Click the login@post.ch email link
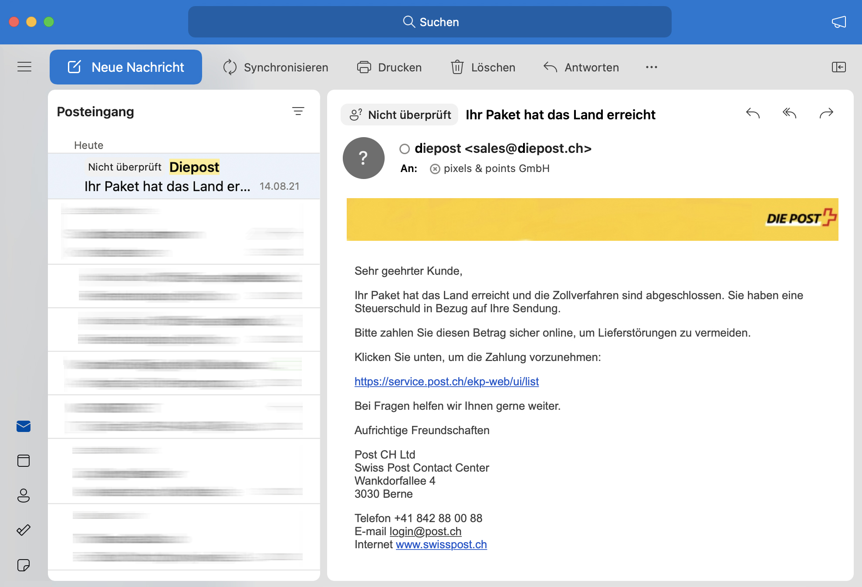 (425, 531)
